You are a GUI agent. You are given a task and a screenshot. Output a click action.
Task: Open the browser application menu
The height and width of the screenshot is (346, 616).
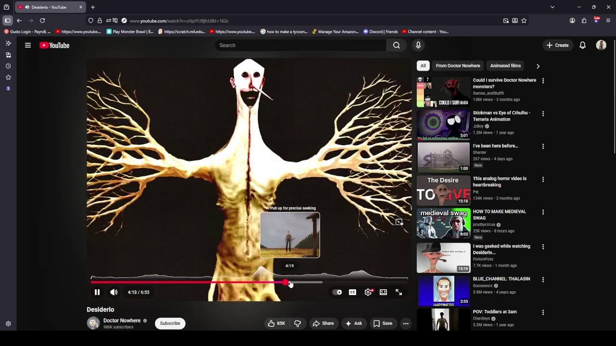(x=608, y=21)
